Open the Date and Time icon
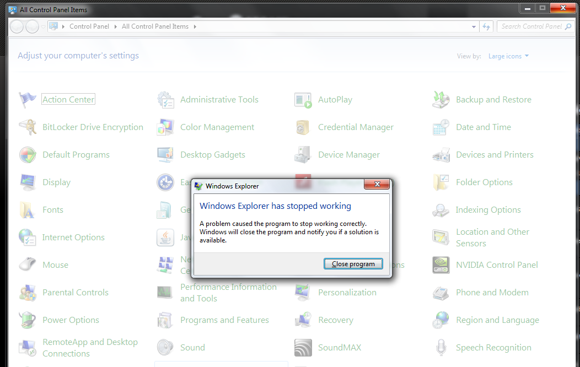Screen dimensions: 580x367 (484, 127)
